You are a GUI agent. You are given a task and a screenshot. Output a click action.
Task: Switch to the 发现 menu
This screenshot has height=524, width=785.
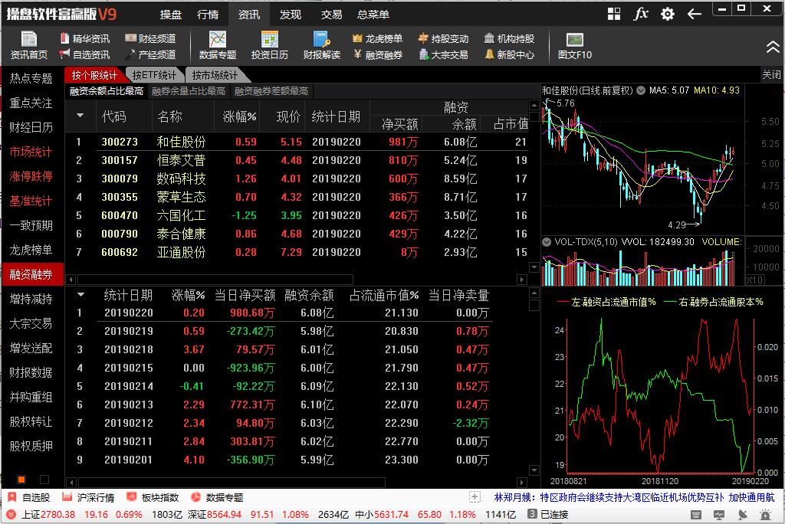(x=291, y=15)
